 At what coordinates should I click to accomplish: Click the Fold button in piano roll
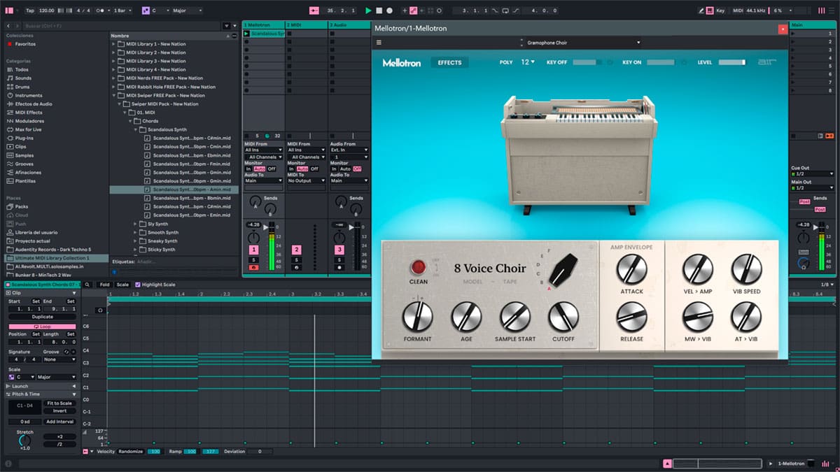click(104, 285)
